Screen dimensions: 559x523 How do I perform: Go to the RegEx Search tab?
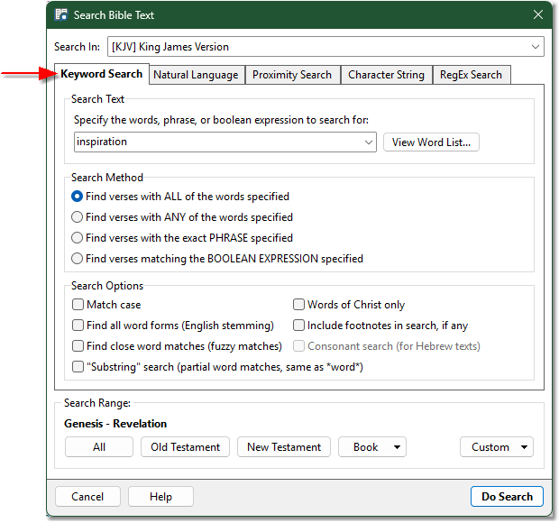coord(472,75)
